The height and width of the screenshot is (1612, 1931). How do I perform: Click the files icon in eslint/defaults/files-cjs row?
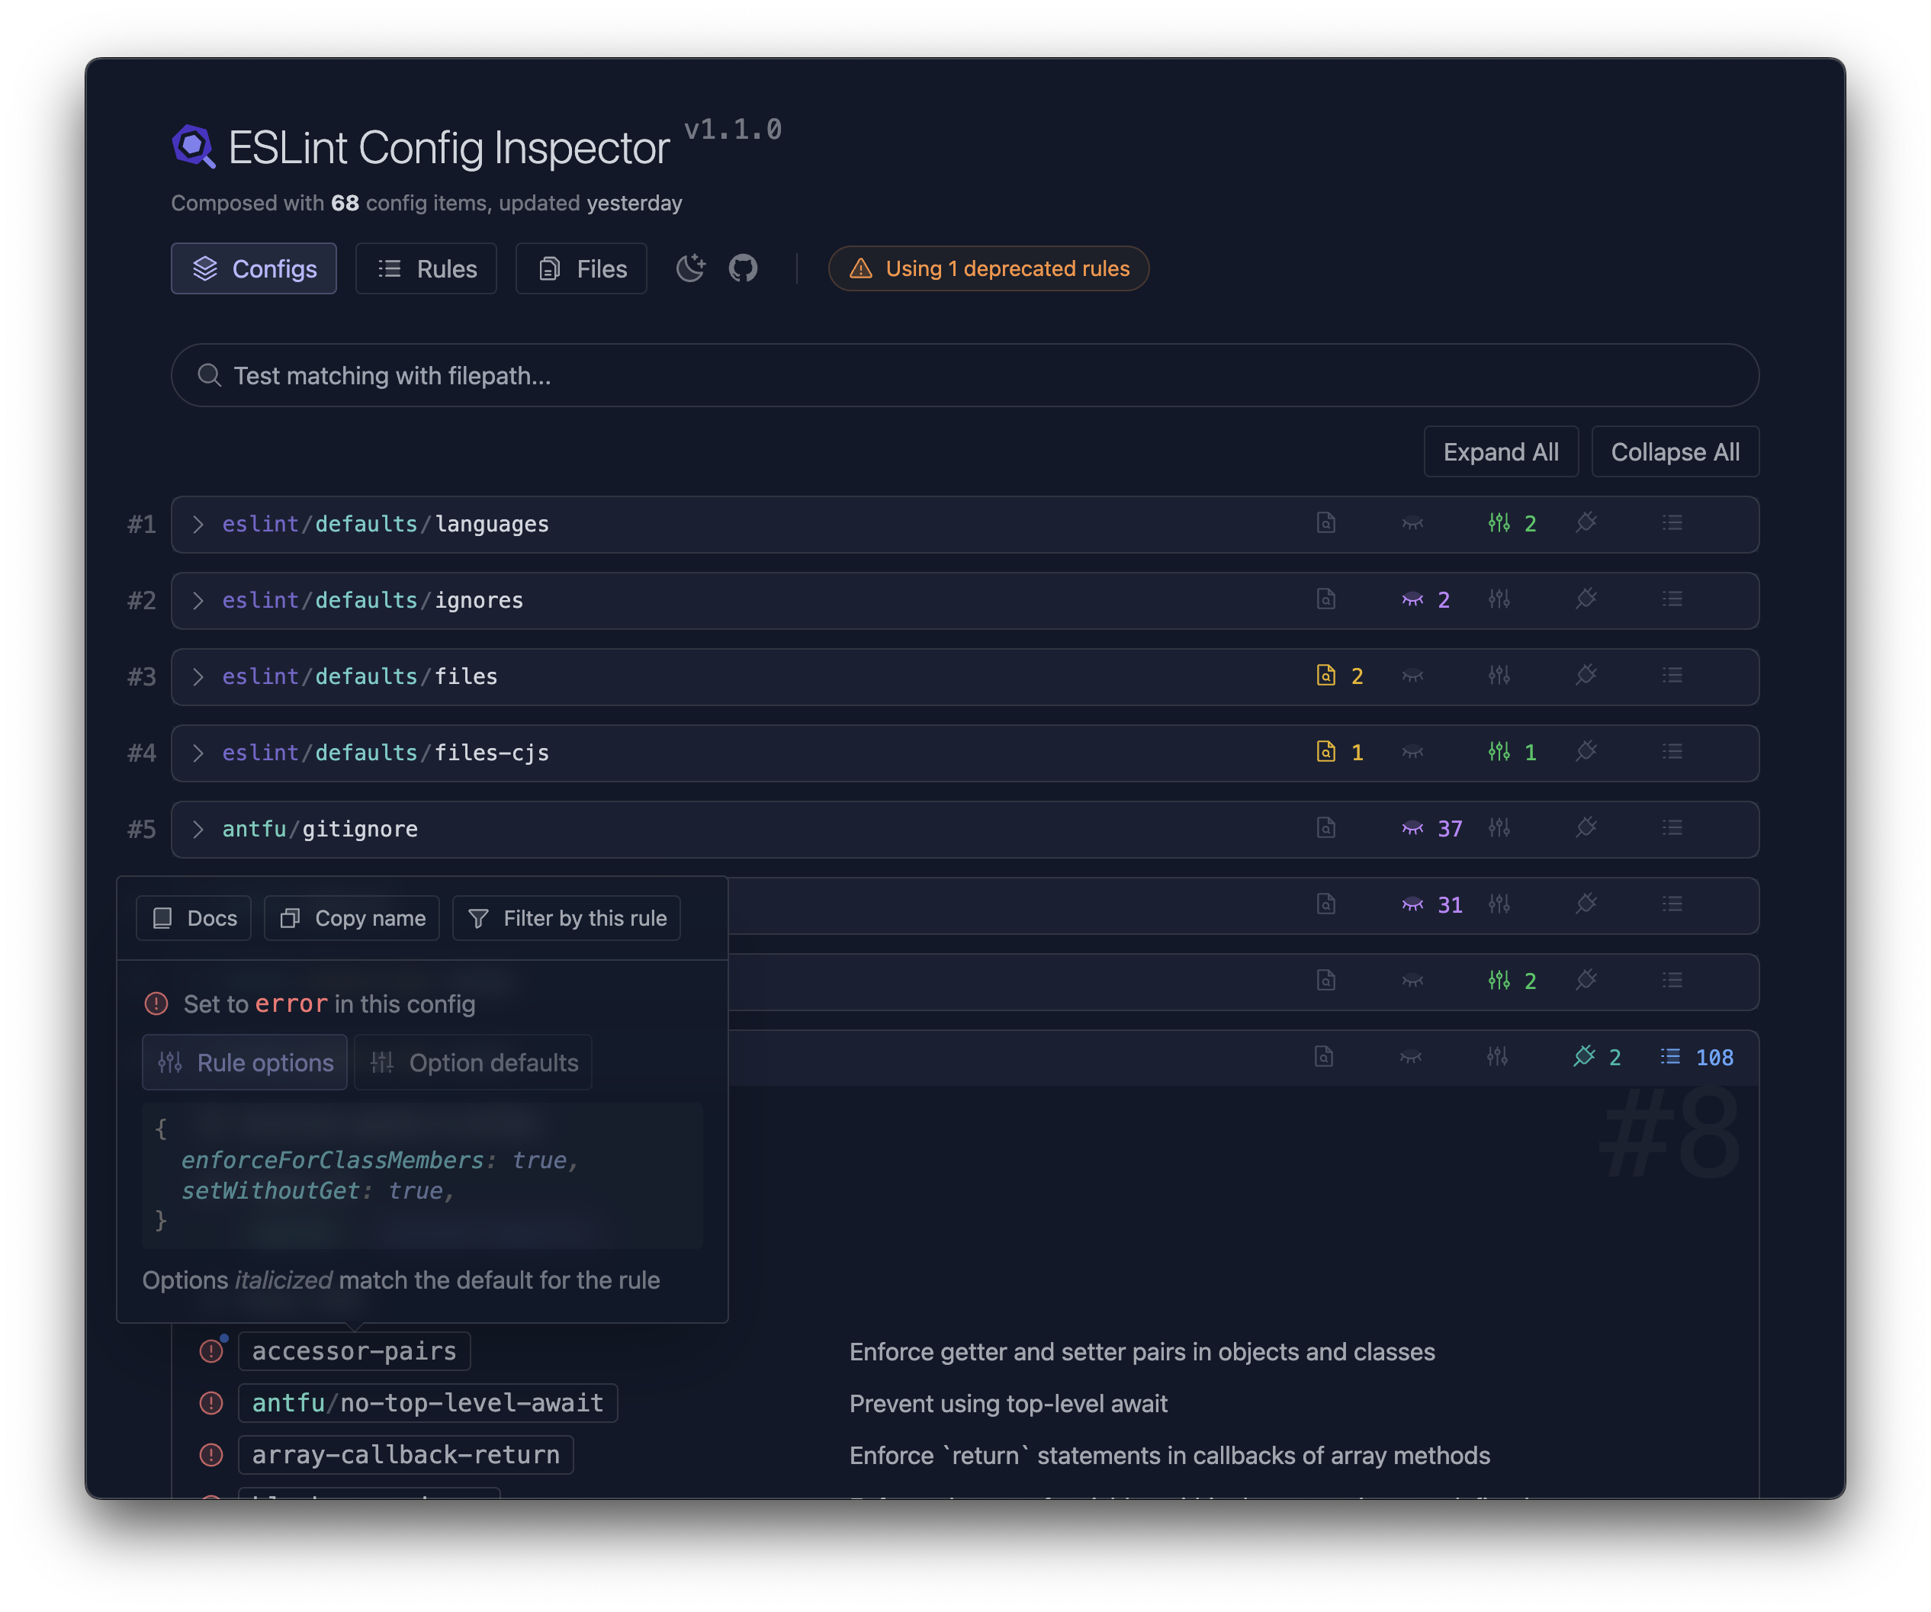coord(1326,752)
